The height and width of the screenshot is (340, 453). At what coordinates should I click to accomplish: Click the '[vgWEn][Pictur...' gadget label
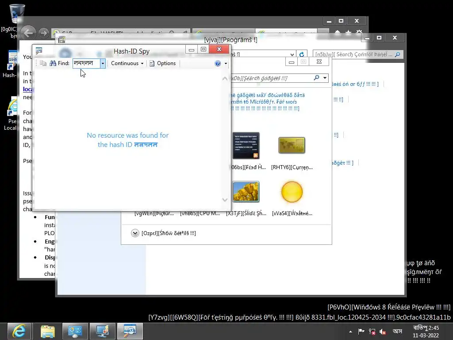[x=154, y=213]
